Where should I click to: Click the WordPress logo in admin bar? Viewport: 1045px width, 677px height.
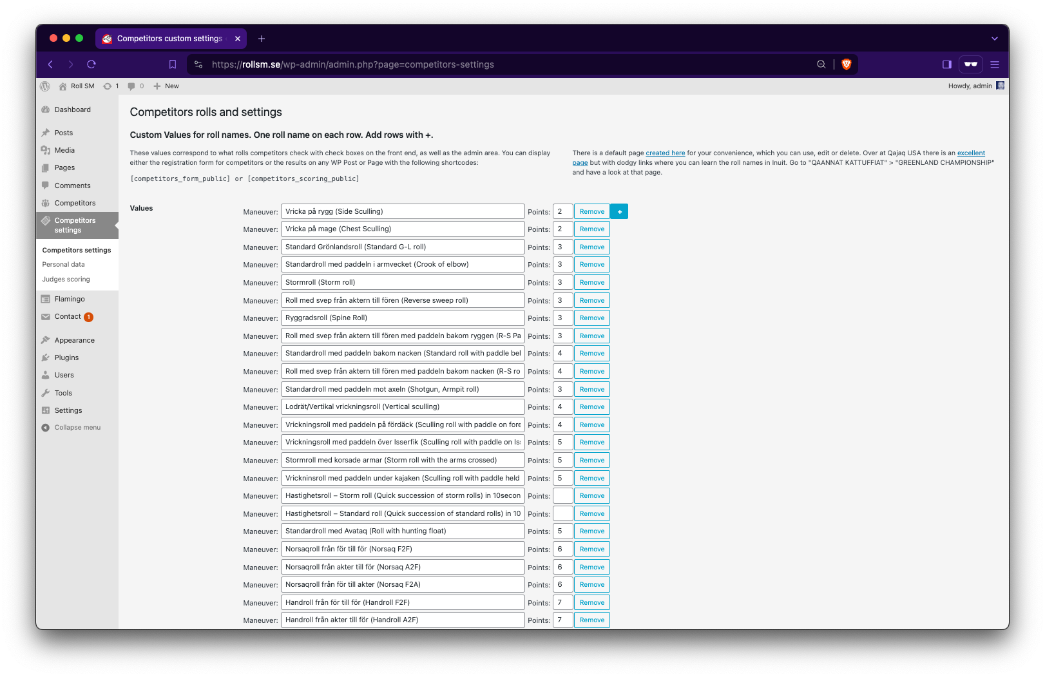click(45, 86)
